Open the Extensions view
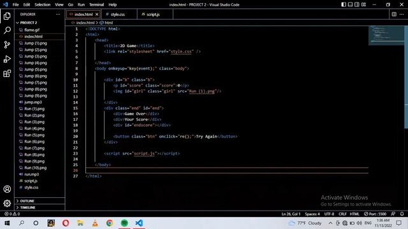The width and height of the screenshot is (408, 229). pos(7,74)
